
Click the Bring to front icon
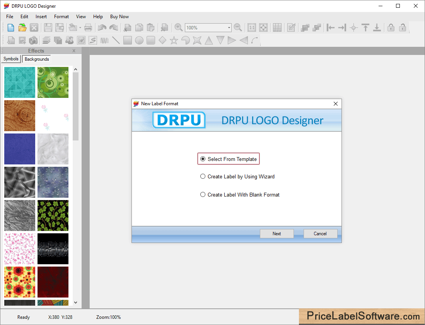pyautogui.click(x=305, y=28)
